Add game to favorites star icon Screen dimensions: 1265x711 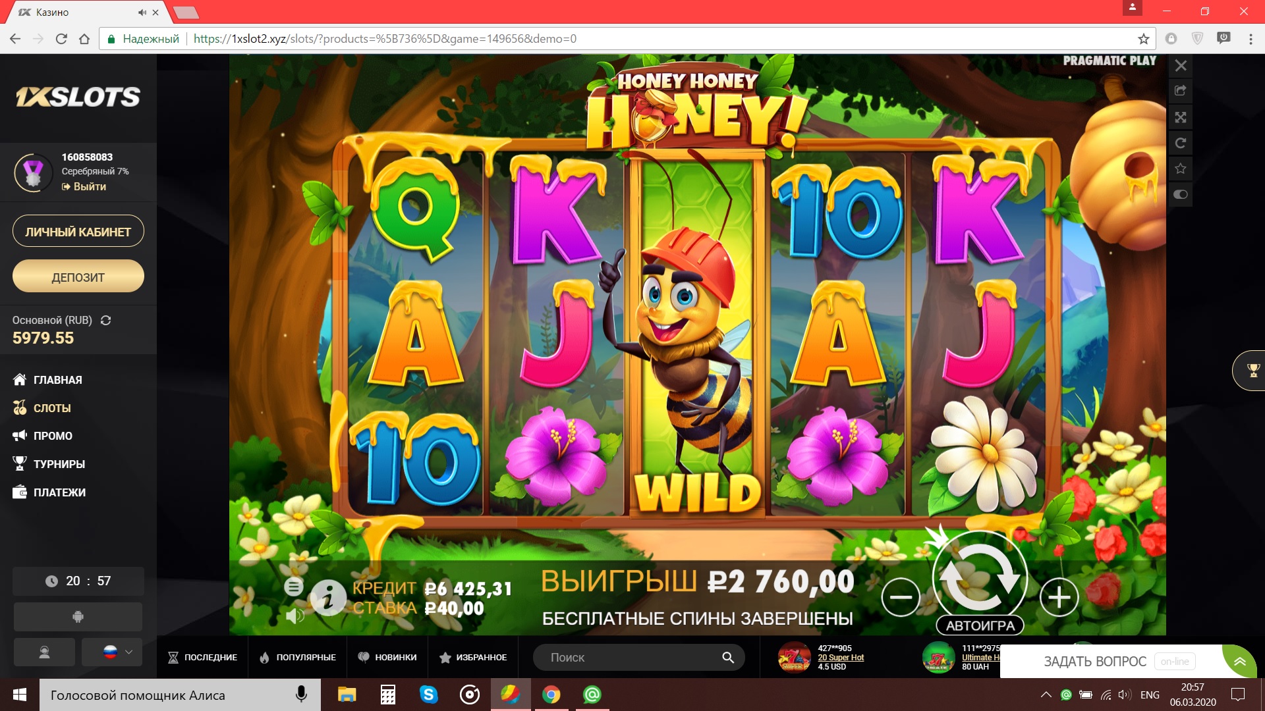(1181, 169)
